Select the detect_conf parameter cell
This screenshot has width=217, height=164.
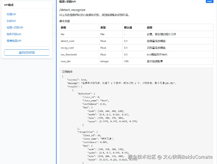coord(79,41)
